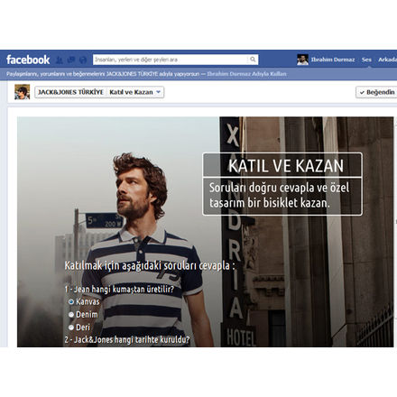Click question 'Jack&Jones hangi tarihte kuruldu?'

[132, 339]
